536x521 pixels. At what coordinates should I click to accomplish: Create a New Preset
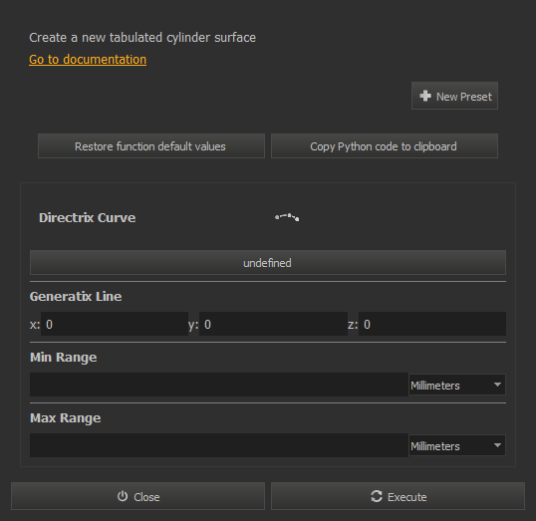pos(454,96)
